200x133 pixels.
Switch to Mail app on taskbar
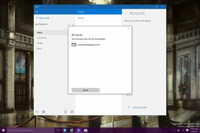86,130
